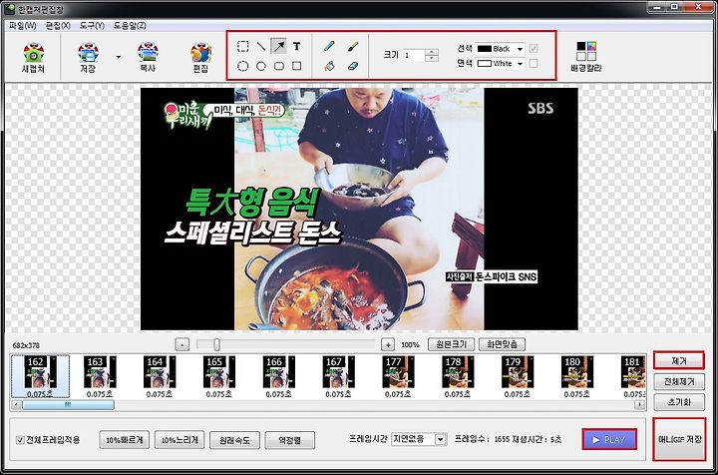Select frame thumbnail 177
Image resolution: width=718 pixels, height=475 pixels.
pyautogui.click(x=398, y=376)
